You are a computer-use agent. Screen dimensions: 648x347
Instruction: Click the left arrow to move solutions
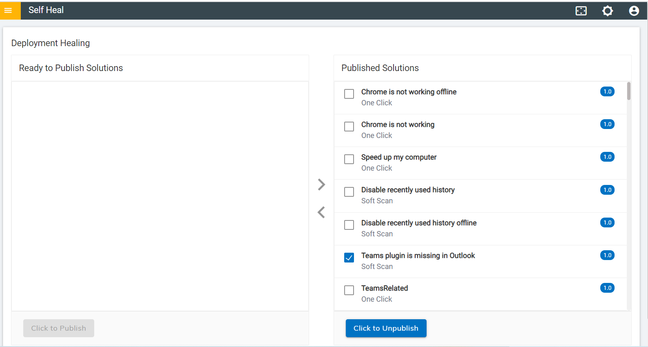[321, 212]
